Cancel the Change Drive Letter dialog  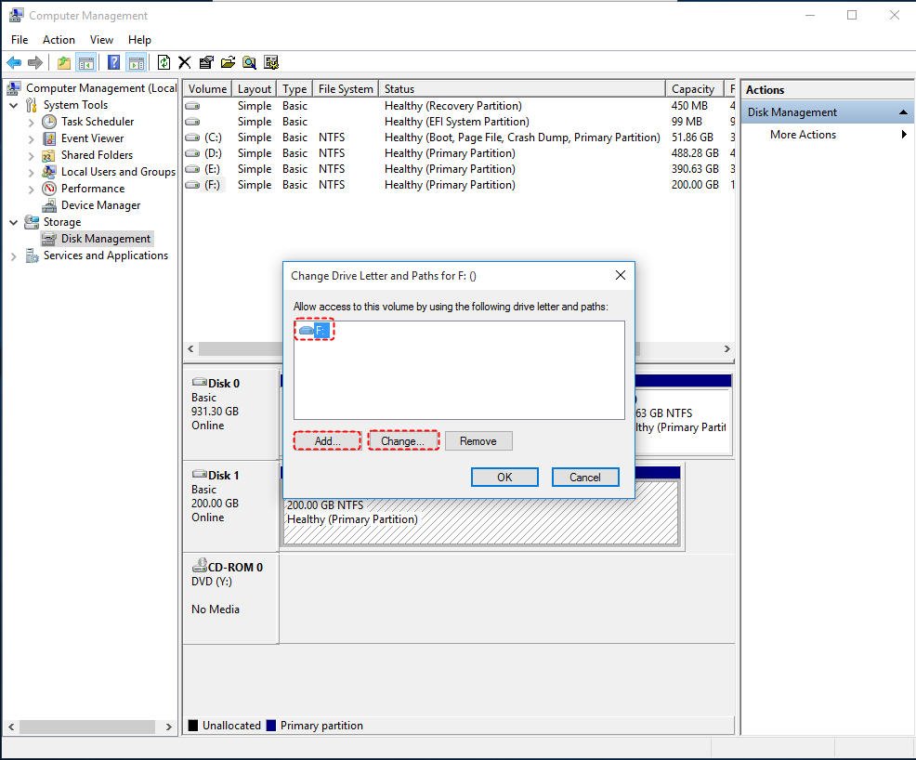coord(584,478)
